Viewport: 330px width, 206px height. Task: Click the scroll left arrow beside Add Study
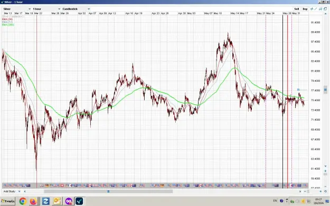25,191
